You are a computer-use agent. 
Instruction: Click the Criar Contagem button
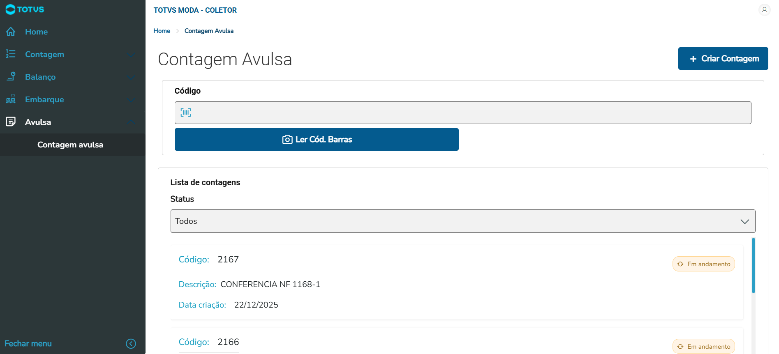pyautogui.click(x=723, y=59)
